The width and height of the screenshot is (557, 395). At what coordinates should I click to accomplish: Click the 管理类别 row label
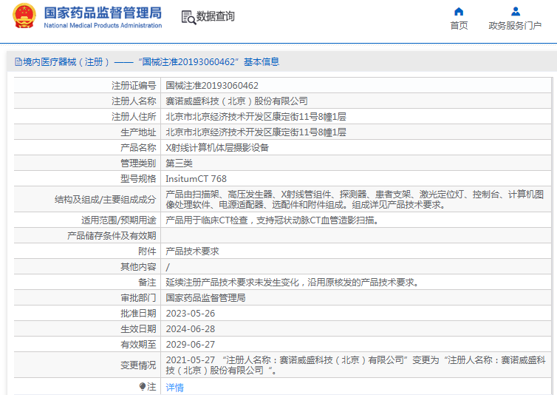point(138,163)
